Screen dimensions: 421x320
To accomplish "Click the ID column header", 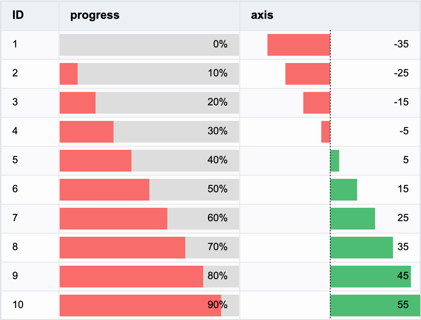I will pyautogui.click(x=30, y=15).
